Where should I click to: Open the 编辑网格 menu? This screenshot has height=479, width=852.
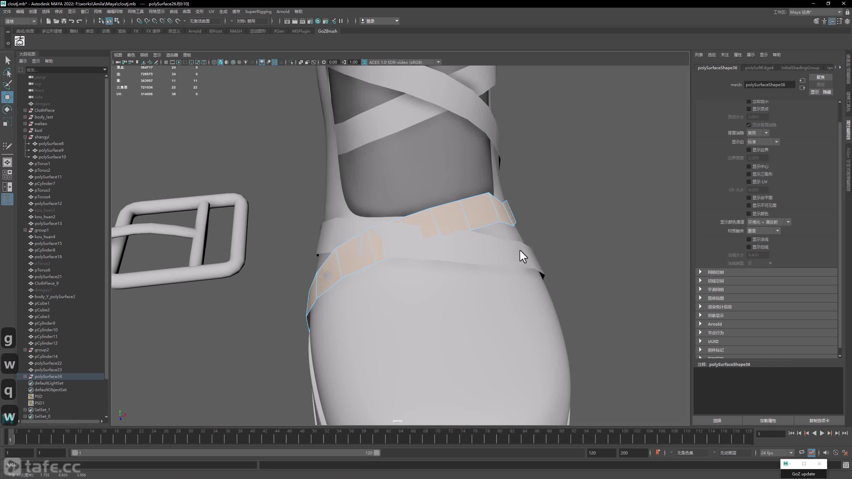pyautogui.click(x=114, y=12)
